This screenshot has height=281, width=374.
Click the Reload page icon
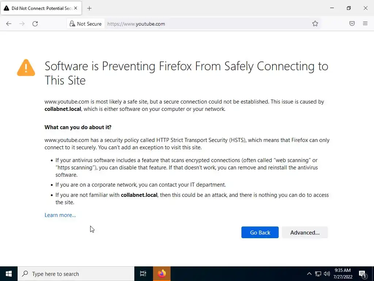(35, 24)
